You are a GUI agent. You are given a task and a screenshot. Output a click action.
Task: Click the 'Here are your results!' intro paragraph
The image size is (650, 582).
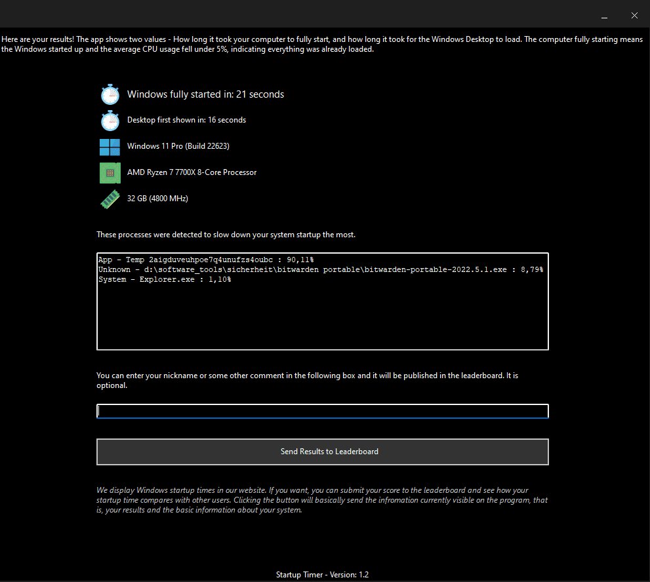(x=321, y=45)
